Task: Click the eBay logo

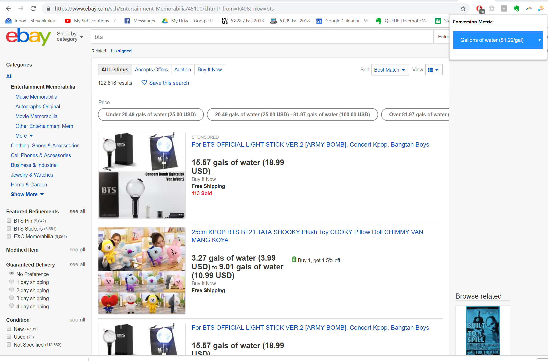Action: (28, 37)
